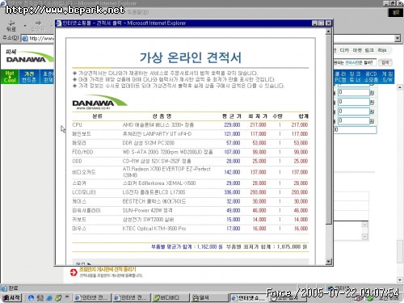Click the 1,162,000 average total text
The height and width of the screenshot is (303, 404).
tap(187, 246)
